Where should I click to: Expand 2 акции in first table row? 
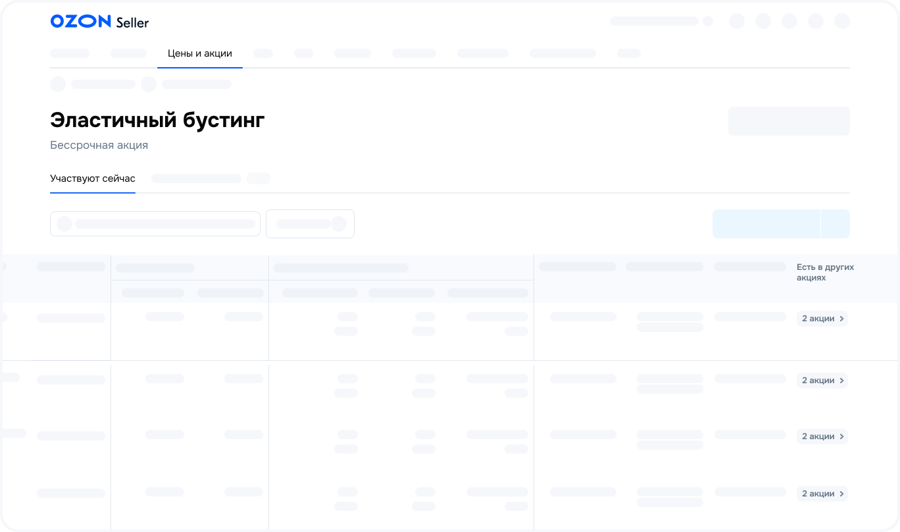tap(822, 319)
